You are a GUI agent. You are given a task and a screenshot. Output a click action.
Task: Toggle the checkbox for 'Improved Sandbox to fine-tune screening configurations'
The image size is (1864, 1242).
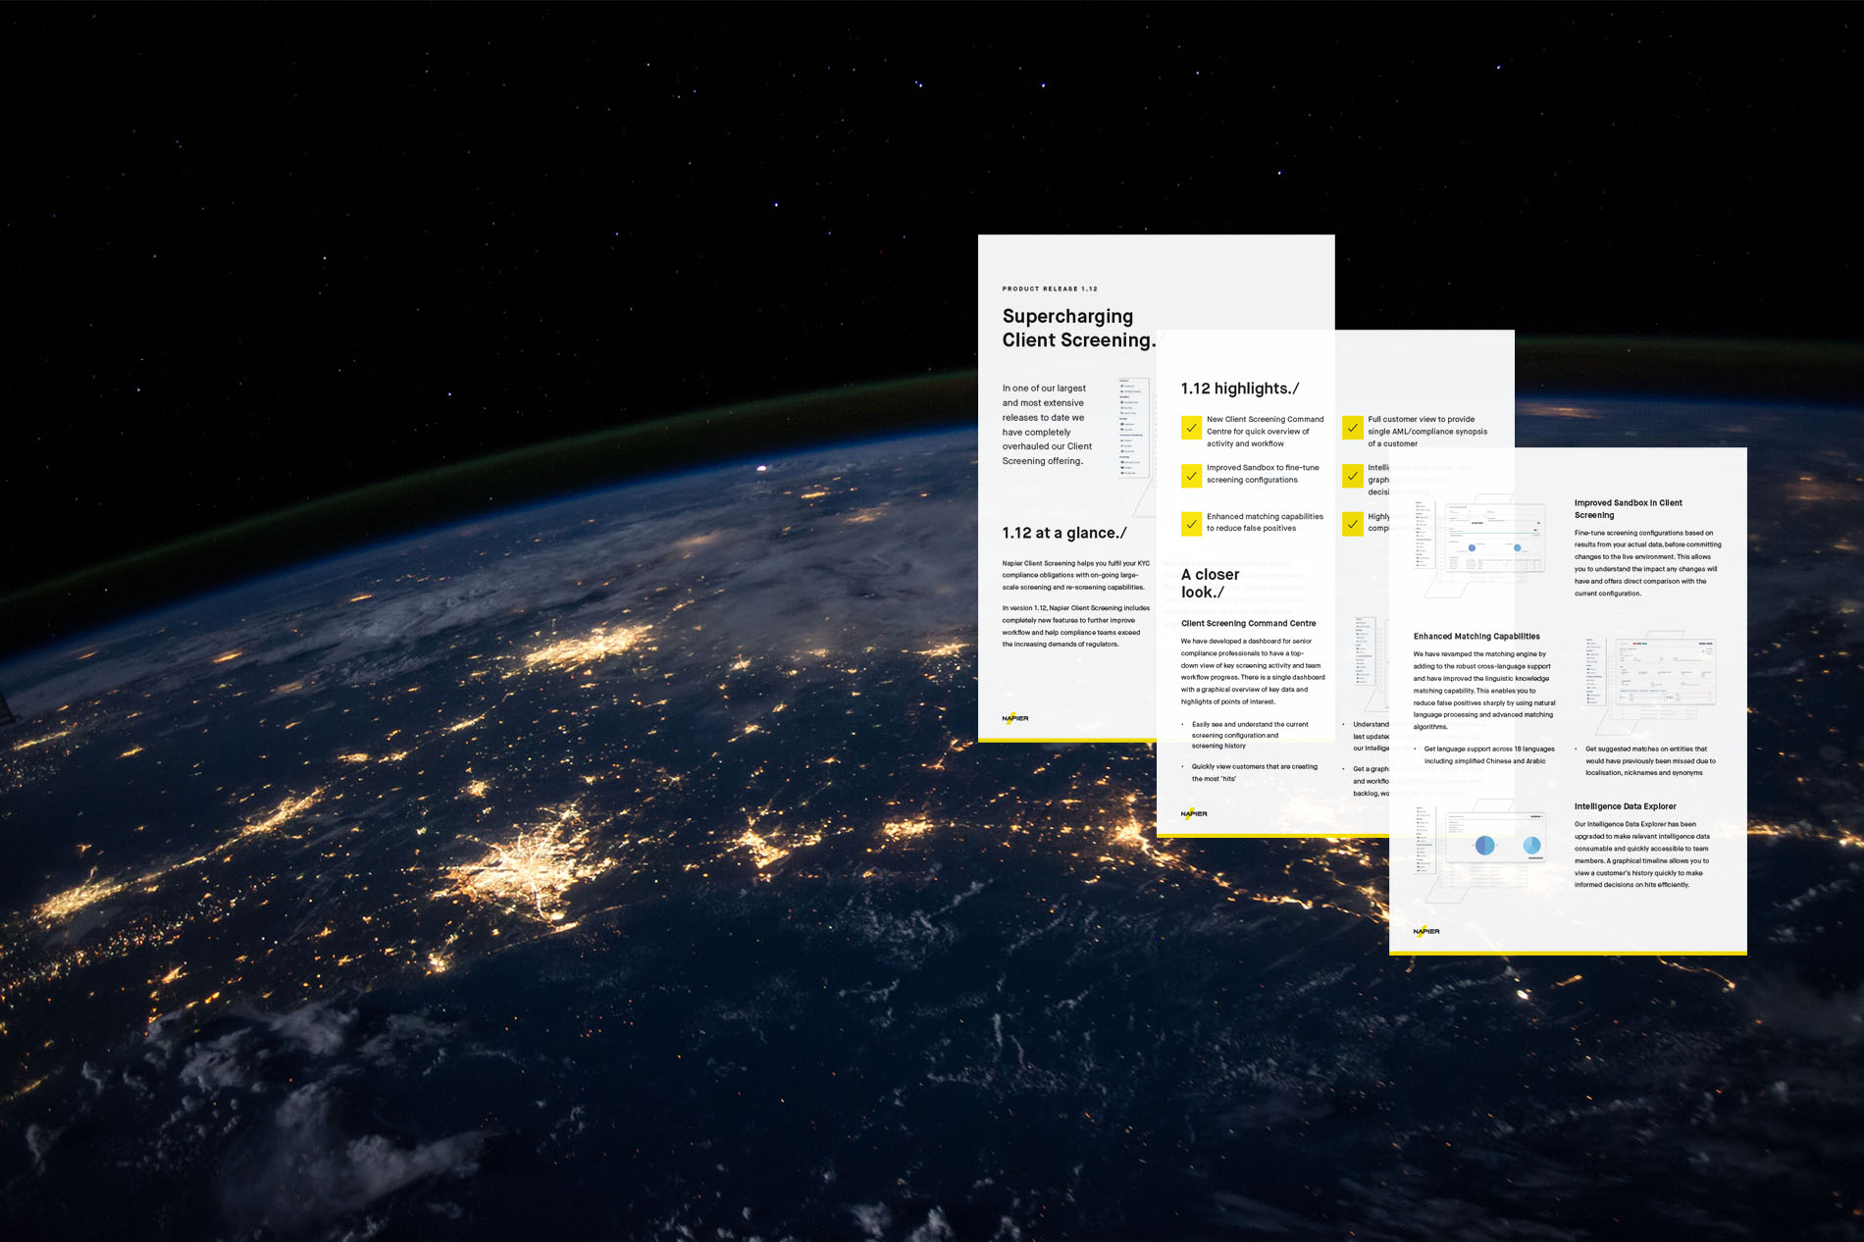tap(1191, 474)
